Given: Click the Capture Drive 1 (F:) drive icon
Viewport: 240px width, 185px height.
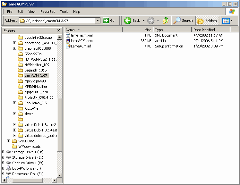Looking at the screenshot, I should (8, 163).
